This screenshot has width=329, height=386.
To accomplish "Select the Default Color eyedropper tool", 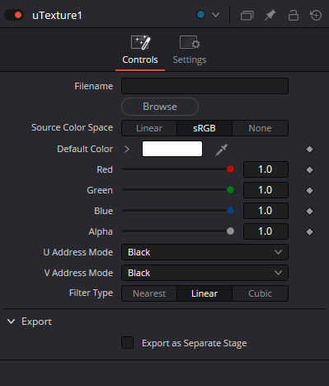I will [221, 150].
